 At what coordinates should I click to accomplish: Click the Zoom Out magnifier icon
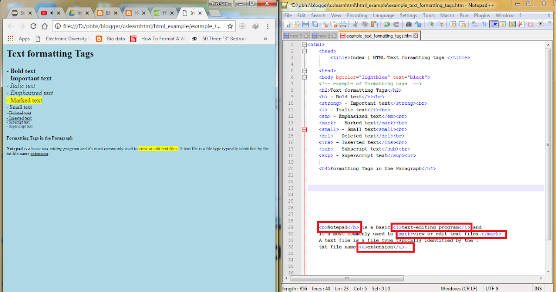click(440, 24)
